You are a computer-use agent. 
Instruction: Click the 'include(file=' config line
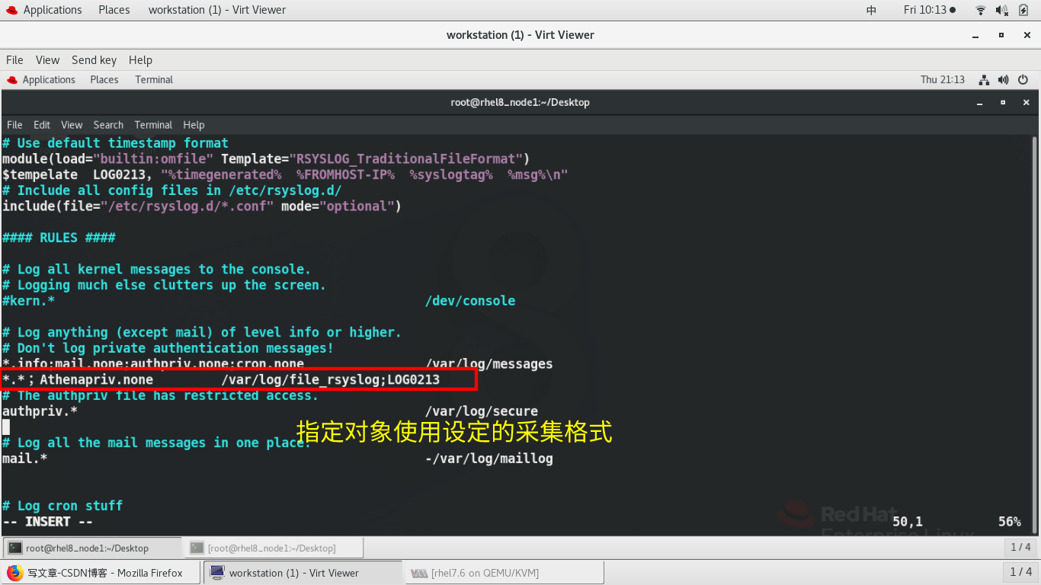click(201, 206)
